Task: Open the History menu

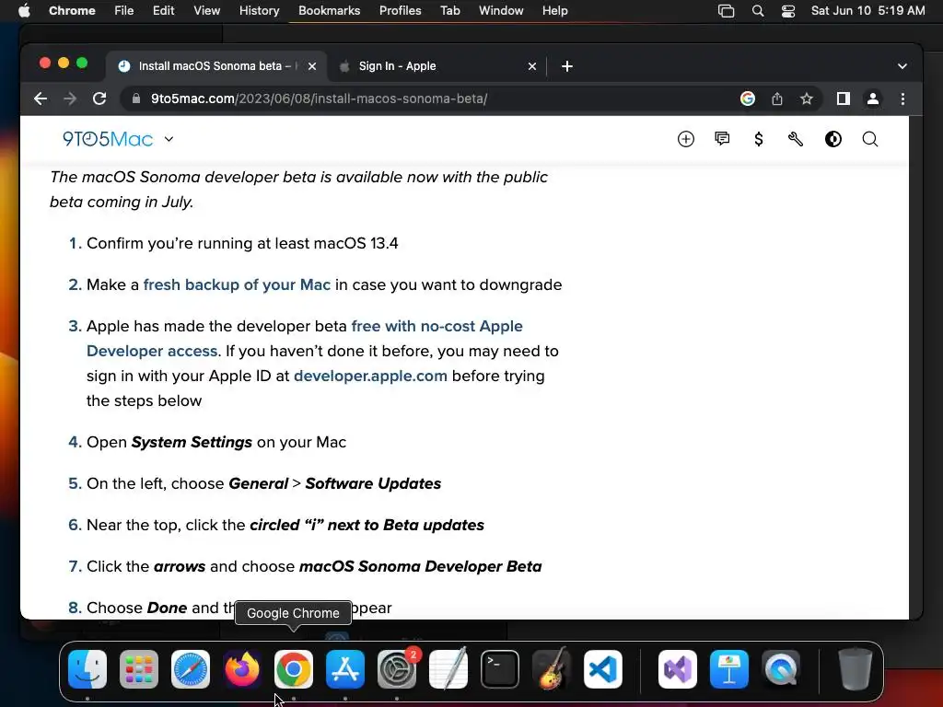Action: (259, 11)
